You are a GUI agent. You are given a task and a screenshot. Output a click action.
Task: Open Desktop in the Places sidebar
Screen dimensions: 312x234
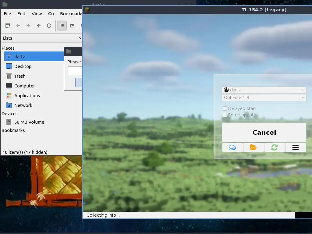point(23,66)
